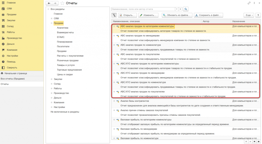Open the Главное sidebar menu section
This screenshot has width=262, height=144.
pos(11,3)
